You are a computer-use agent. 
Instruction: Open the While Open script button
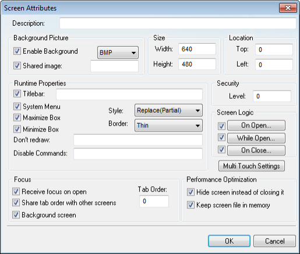tap(256, 138)
